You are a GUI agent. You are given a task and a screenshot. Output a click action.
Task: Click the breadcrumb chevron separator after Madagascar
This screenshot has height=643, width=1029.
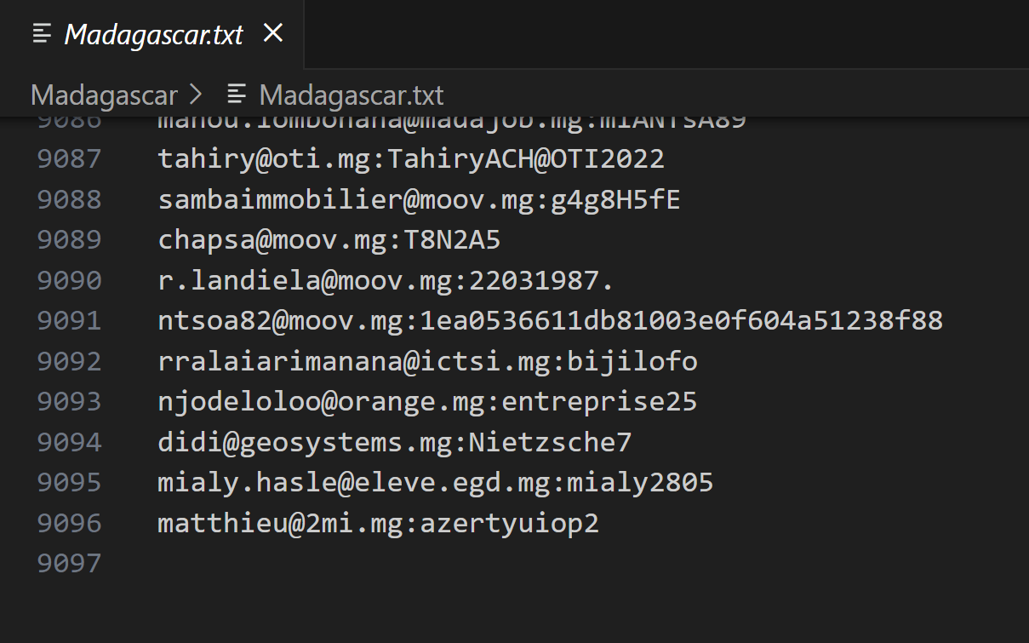[x=196, y=95]
